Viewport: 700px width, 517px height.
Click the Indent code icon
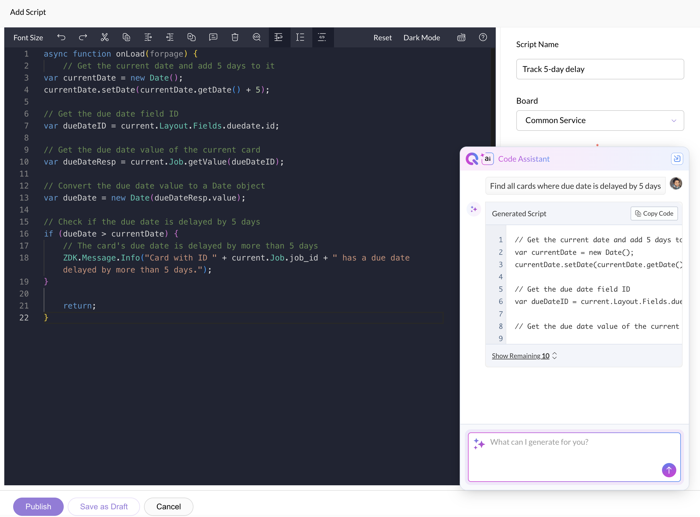coord(148,37)
